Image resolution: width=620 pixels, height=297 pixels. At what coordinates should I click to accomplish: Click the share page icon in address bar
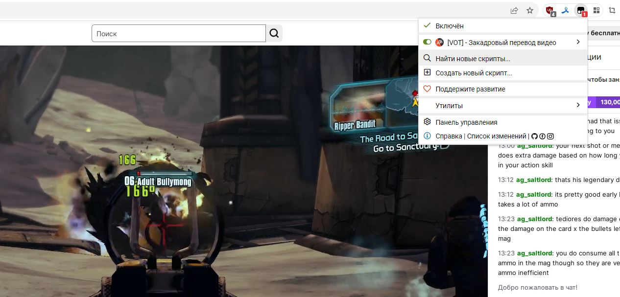click(x=514, y=10)
